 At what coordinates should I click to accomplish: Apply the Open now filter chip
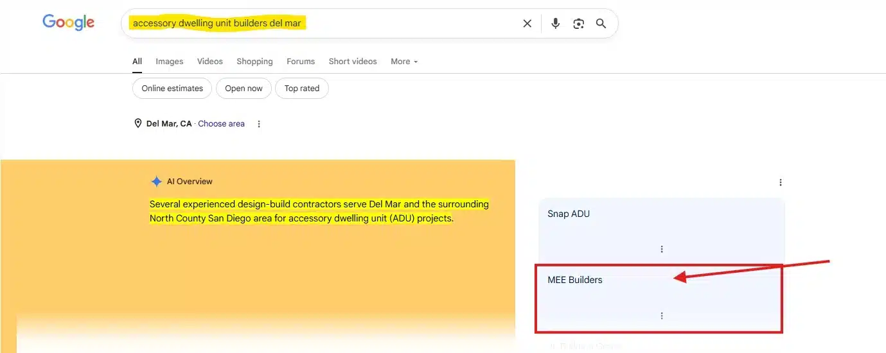[244, 89]
